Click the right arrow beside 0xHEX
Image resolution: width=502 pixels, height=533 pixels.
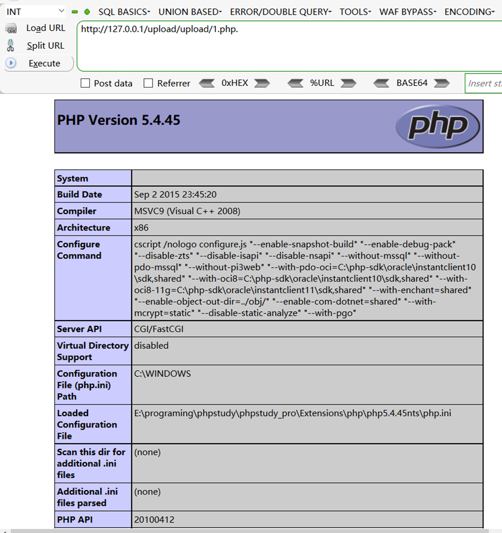(x=262, y=83)
